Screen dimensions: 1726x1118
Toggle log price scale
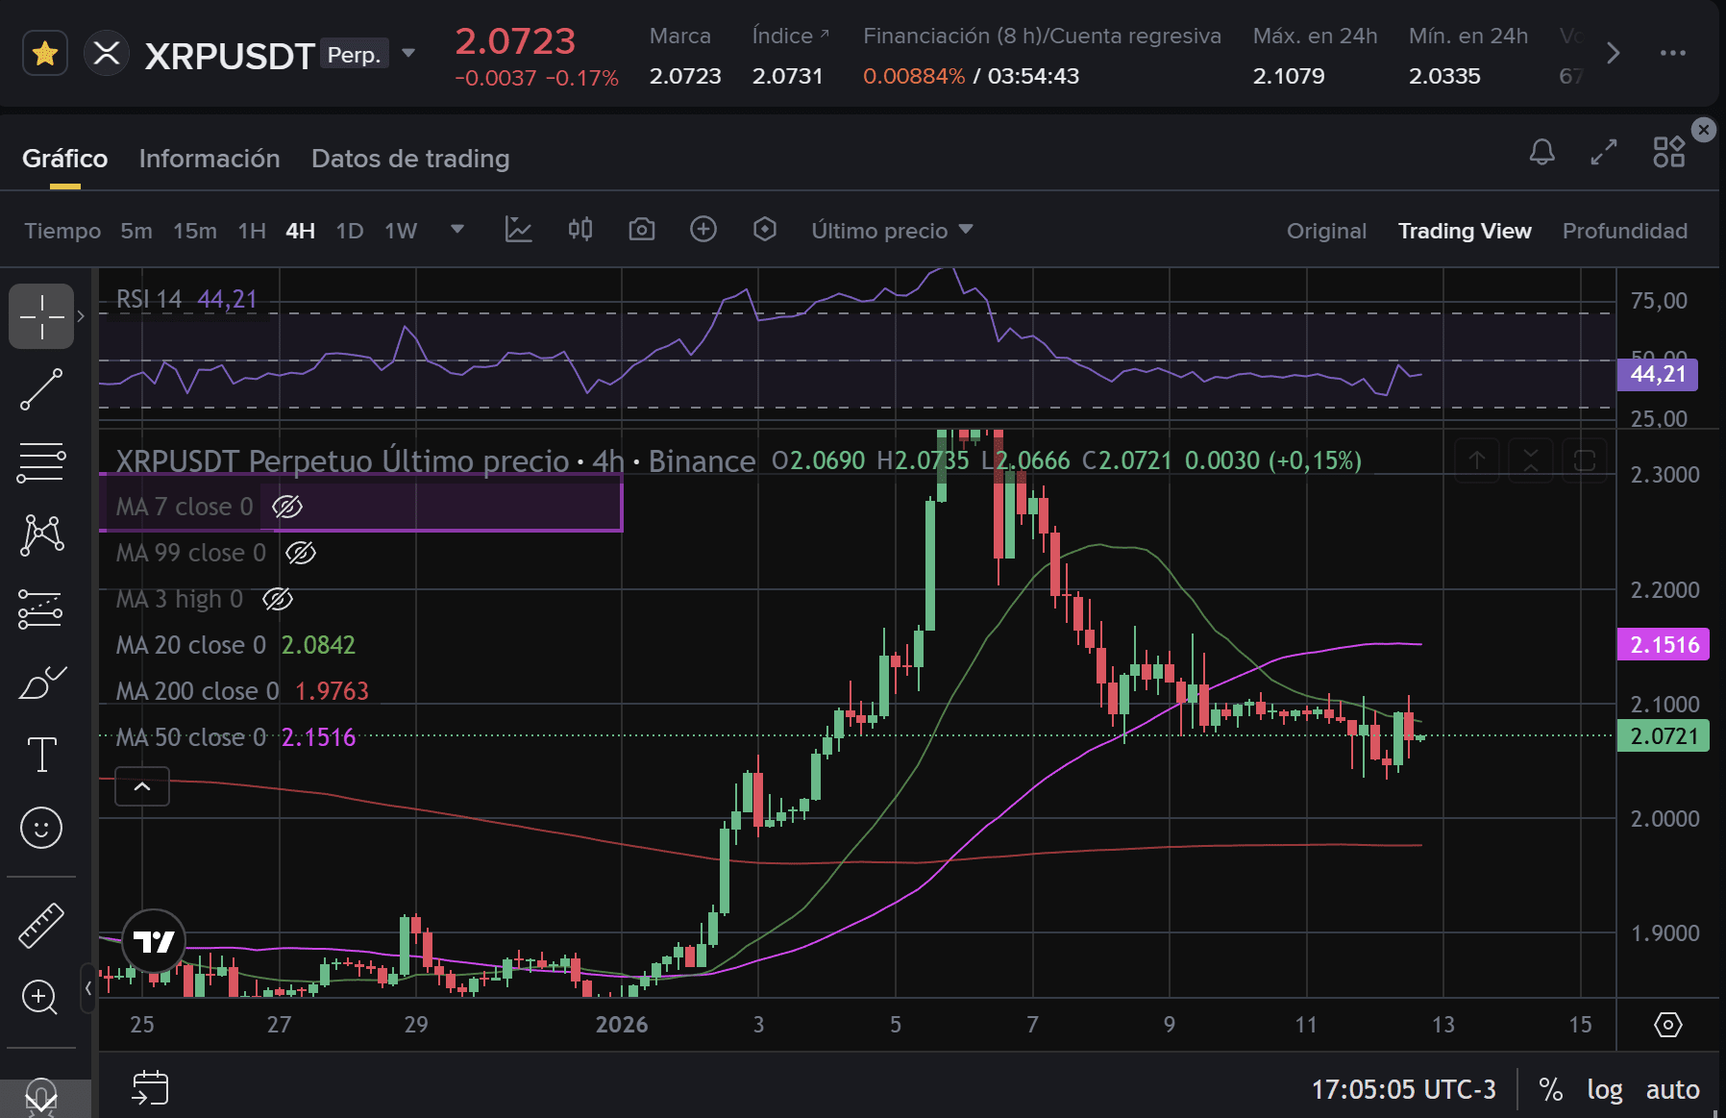coord(1605,1089)
